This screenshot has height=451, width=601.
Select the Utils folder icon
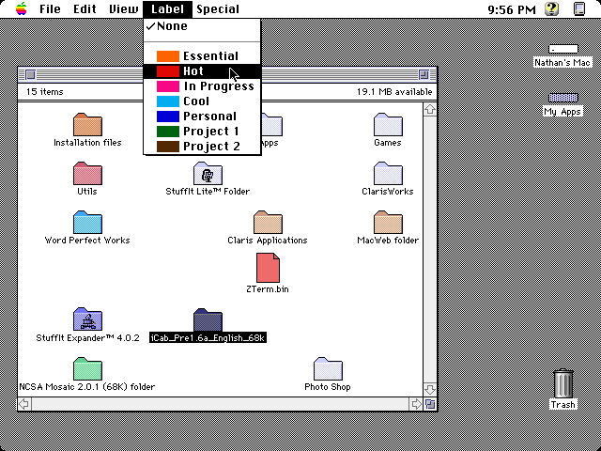tap(87, 174)
